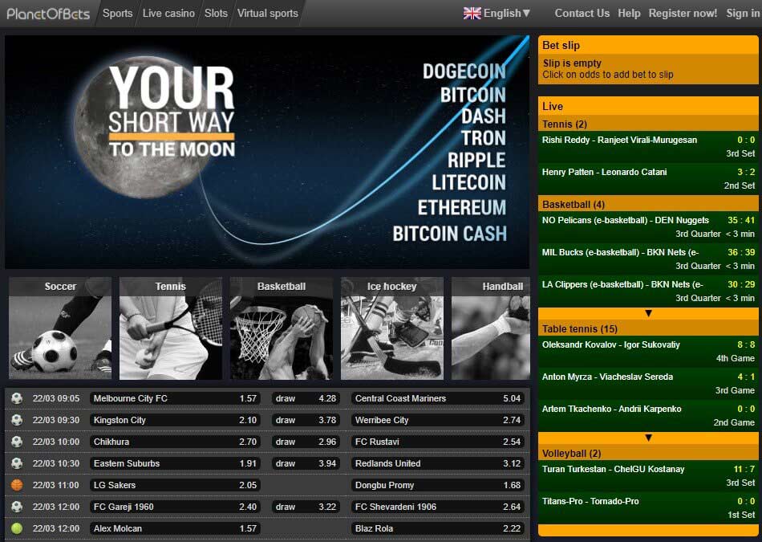Image resolution: width=762 pixels, height=542 pixels.
Task: Expand more live Basketball matches arrow
Action: point(648,313)
